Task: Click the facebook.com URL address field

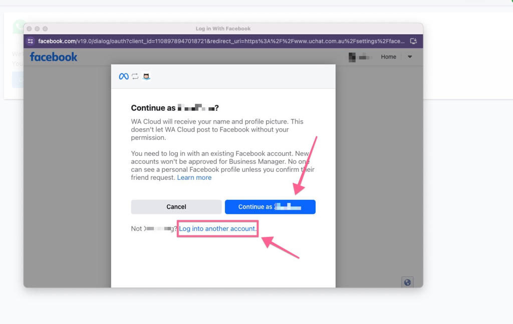Action: [221, 41]
